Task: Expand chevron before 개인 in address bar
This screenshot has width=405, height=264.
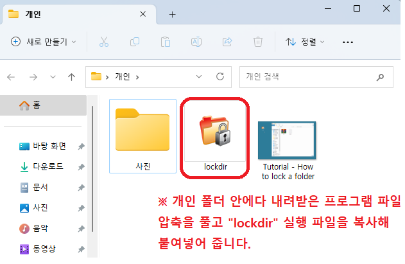Action: pyautogui.click(x=107, y=77)
